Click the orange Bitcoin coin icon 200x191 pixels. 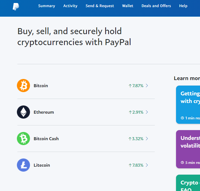click(23, 86)
